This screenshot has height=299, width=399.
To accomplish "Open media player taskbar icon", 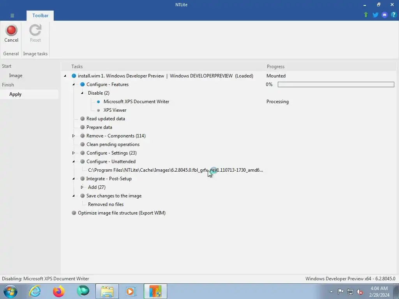I will coord(131,291).
